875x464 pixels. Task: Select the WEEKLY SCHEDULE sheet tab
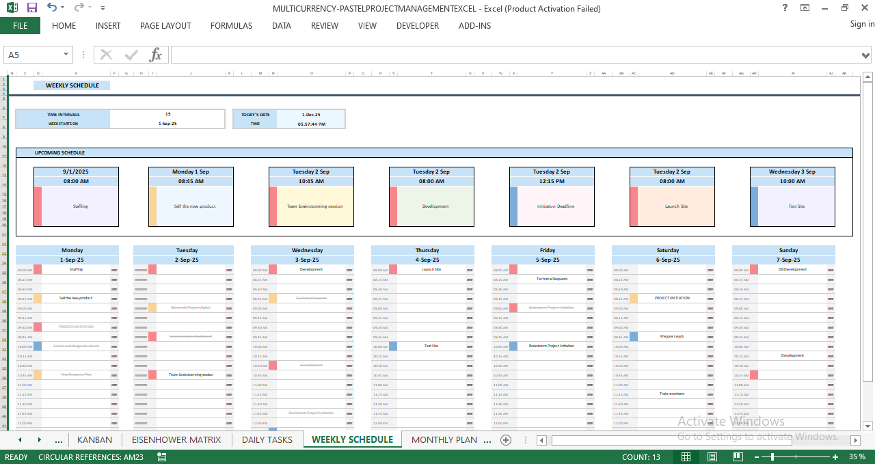[x=352, y=440]
